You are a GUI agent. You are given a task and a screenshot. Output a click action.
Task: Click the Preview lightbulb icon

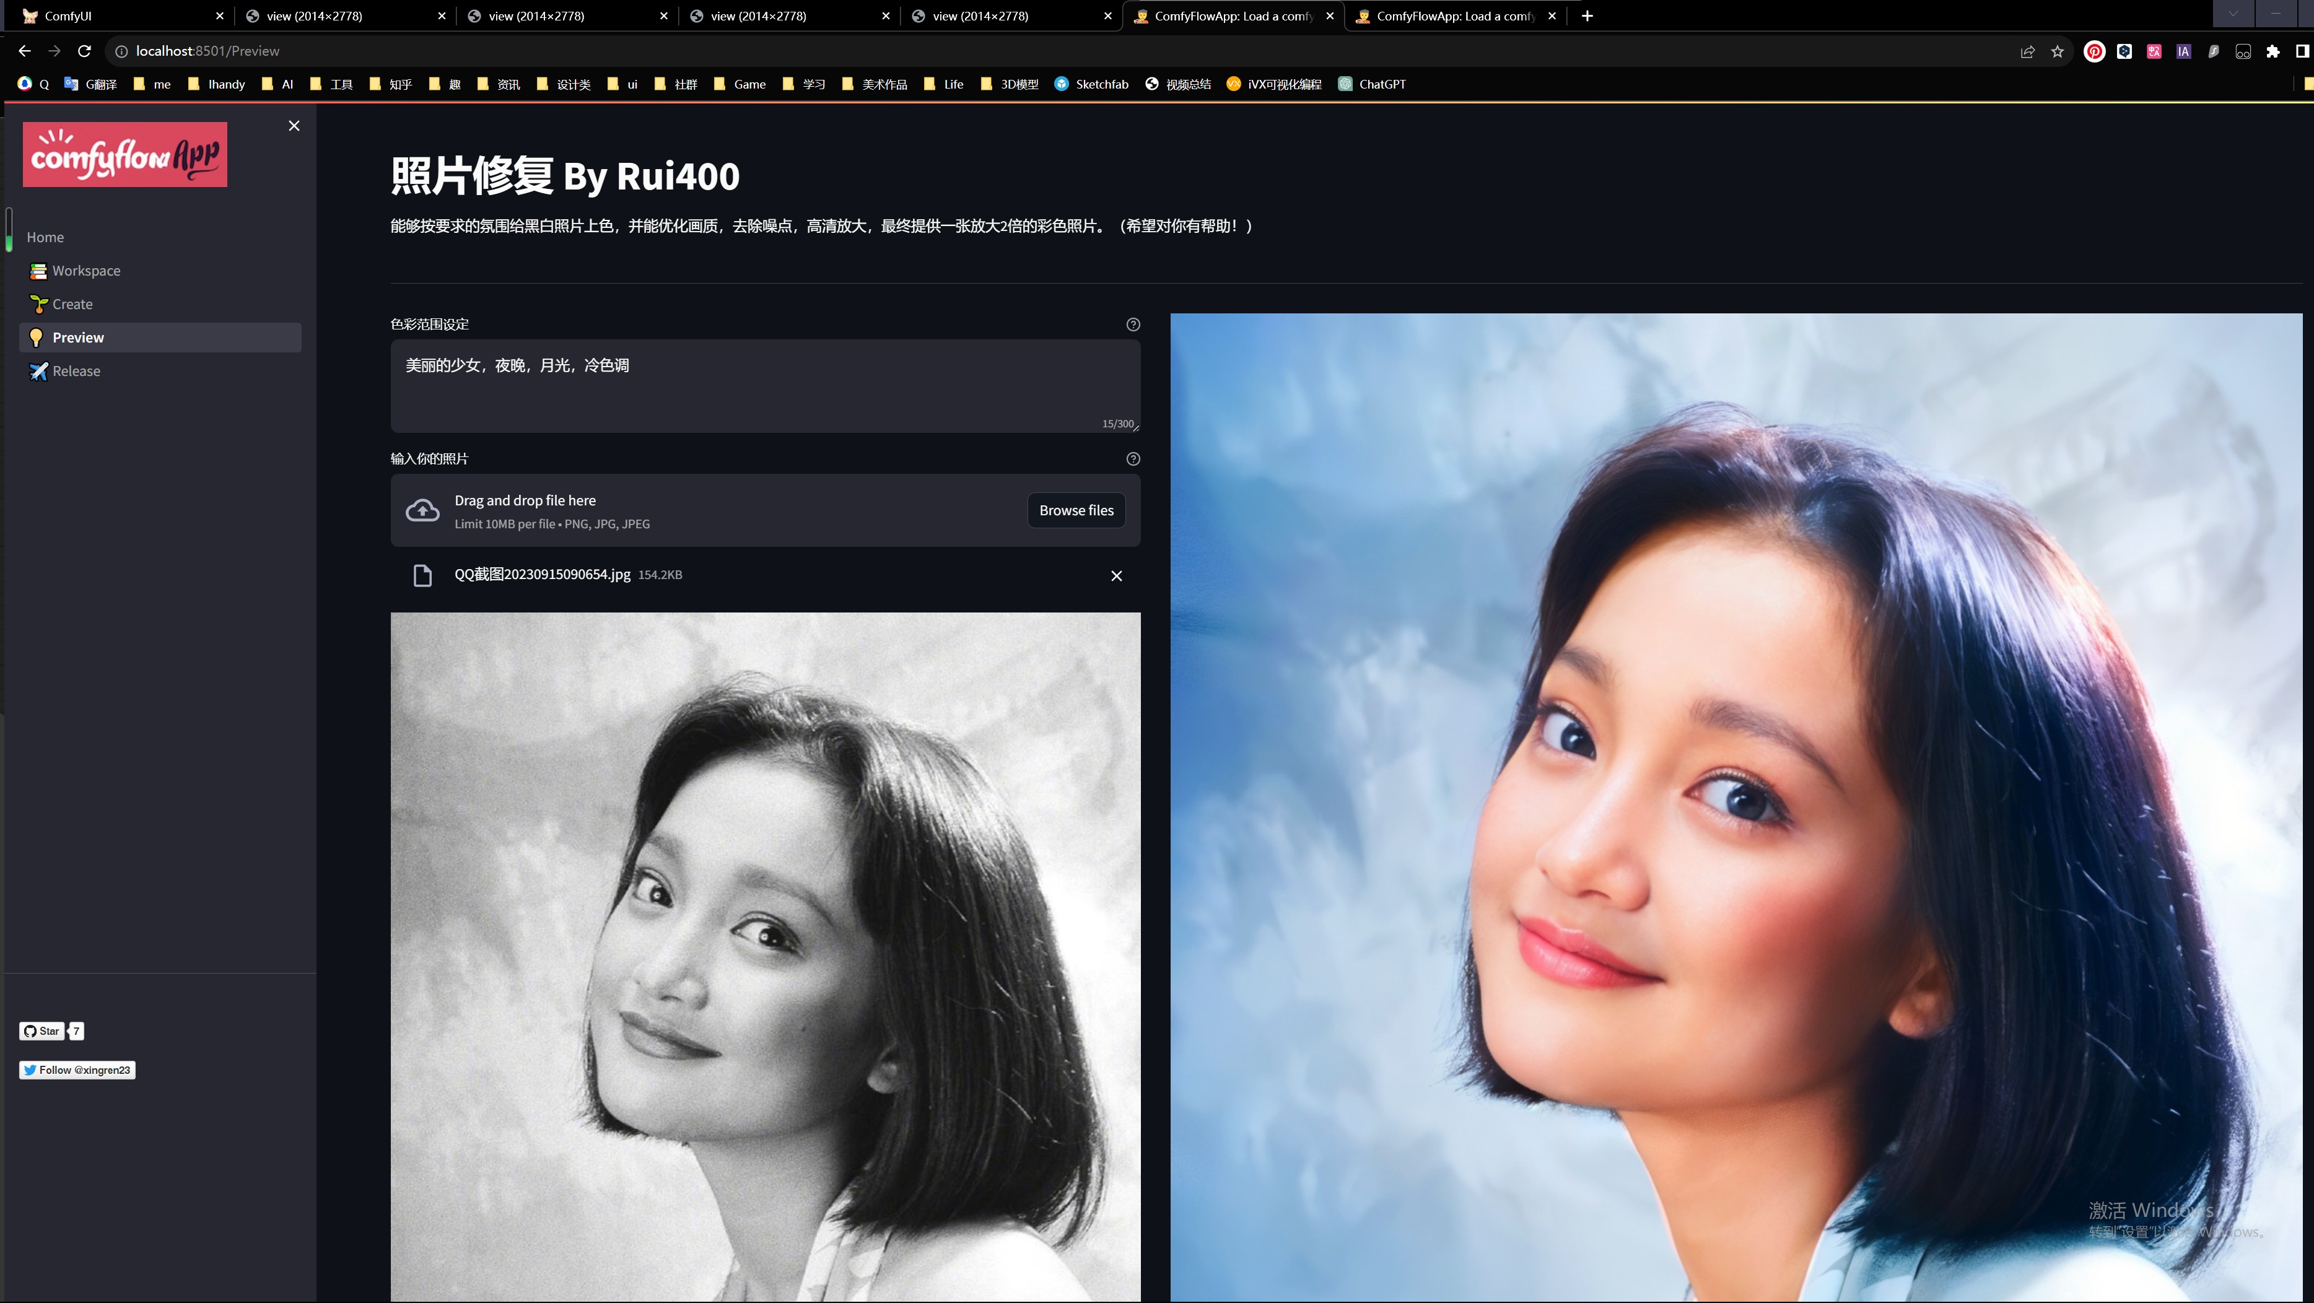[37, 338]
